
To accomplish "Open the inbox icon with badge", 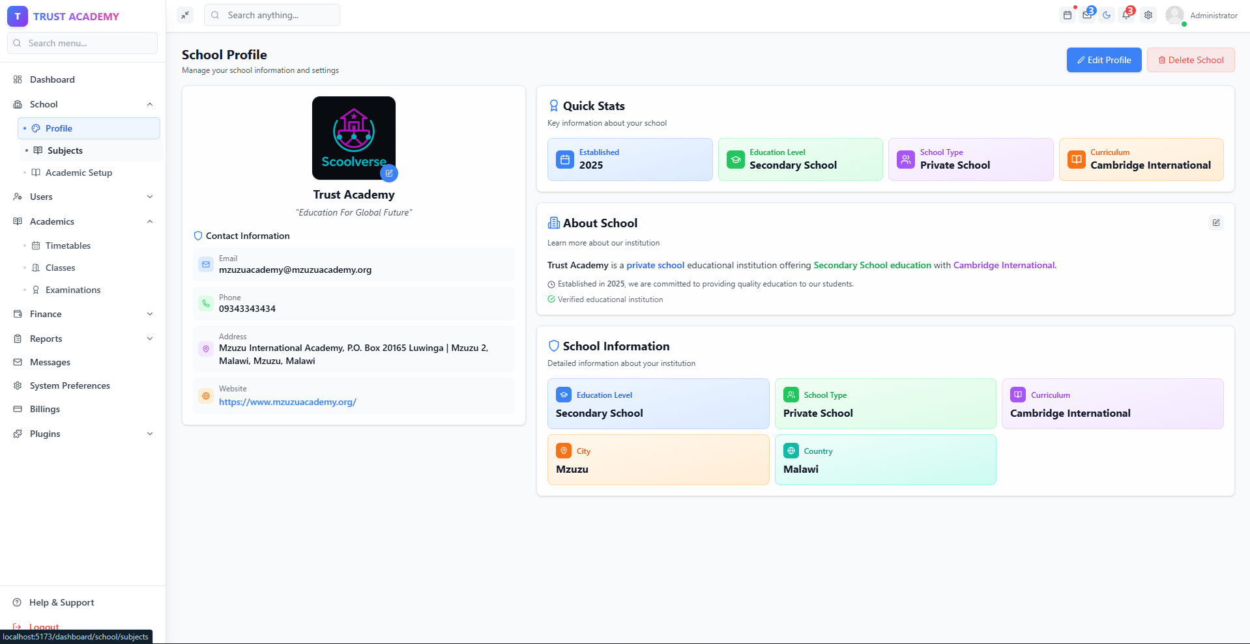I will pos(1087,15).
